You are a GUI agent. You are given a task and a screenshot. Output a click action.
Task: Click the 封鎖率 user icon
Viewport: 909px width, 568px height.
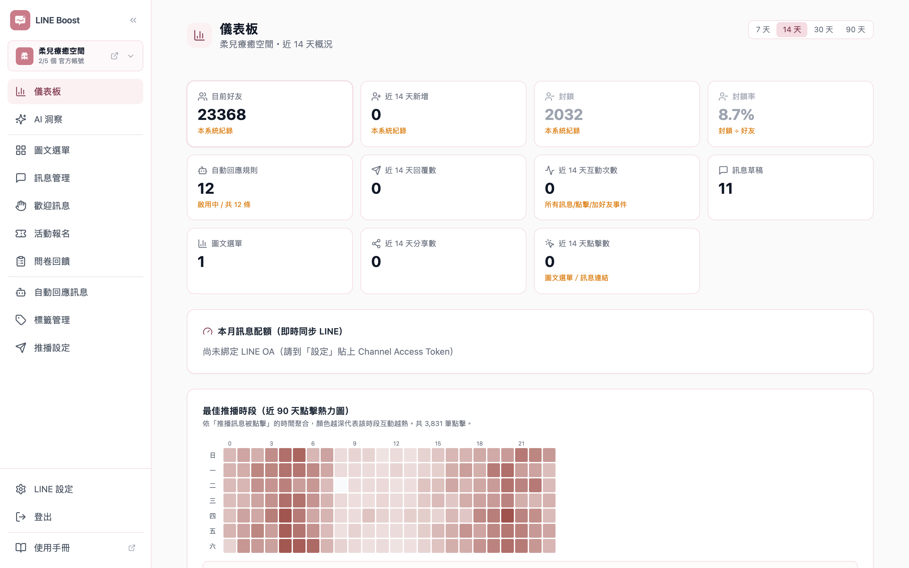723,97
